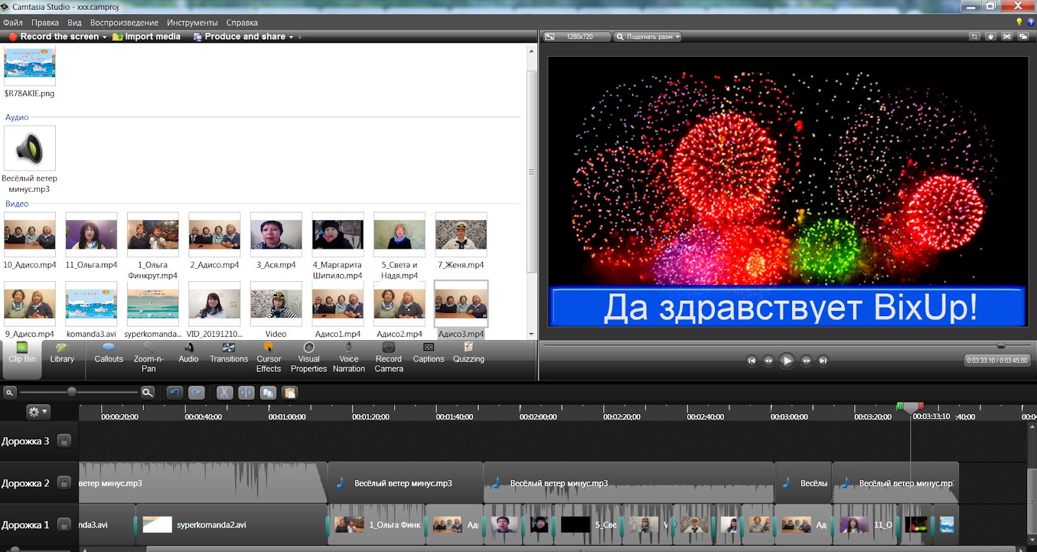This screenshot has height=552, width=1037.
Task: Click the preview playback scrubber handle
Action: pyautogui.click(x=1001, y=346)
